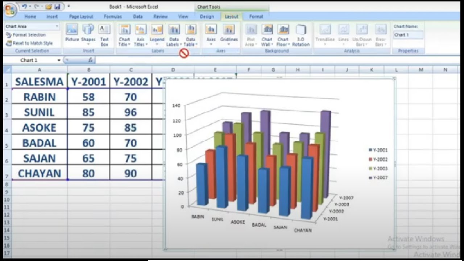This screenshot has width=464, height=261.
Task: Click the Trendline button
Action: pyautogui.click(x=325, y=35)
